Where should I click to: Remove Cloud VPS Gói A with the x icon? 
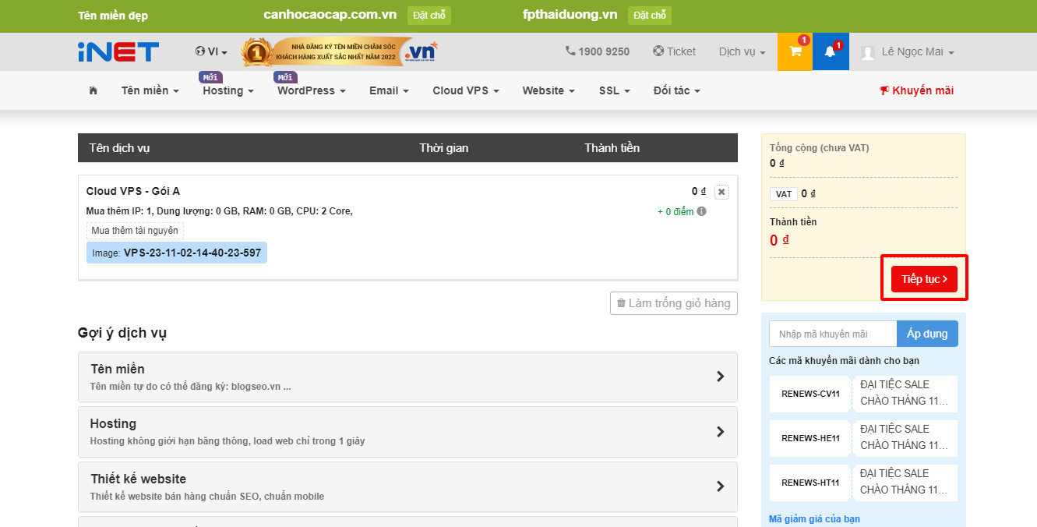coord(721,192)
